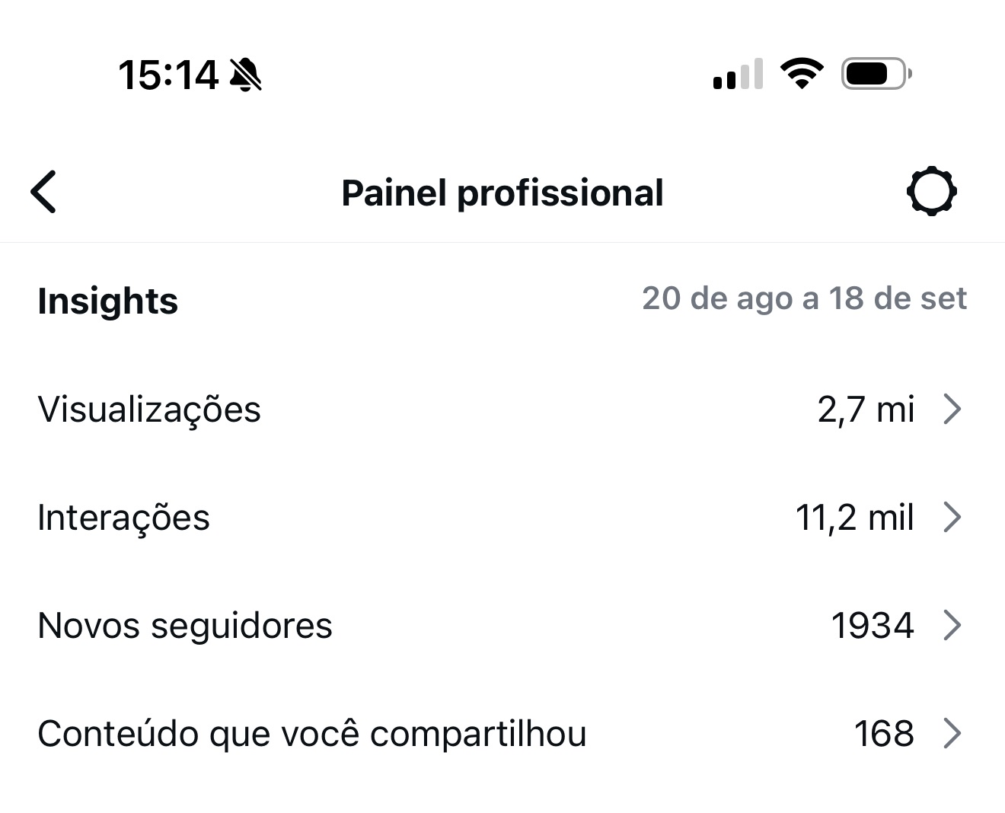Open Conteúdo que você compartilhou
Image resolution: width=1005 pixels, height=813 pixels.
(x=312, y=734)
